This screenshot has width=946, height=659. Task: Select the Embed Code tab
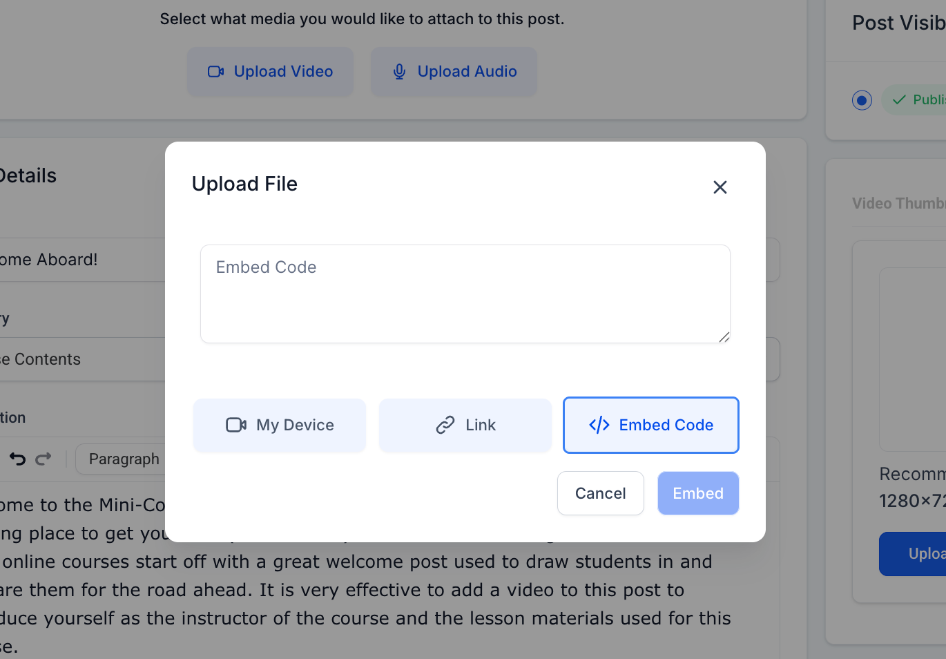(x=651, y=425)
